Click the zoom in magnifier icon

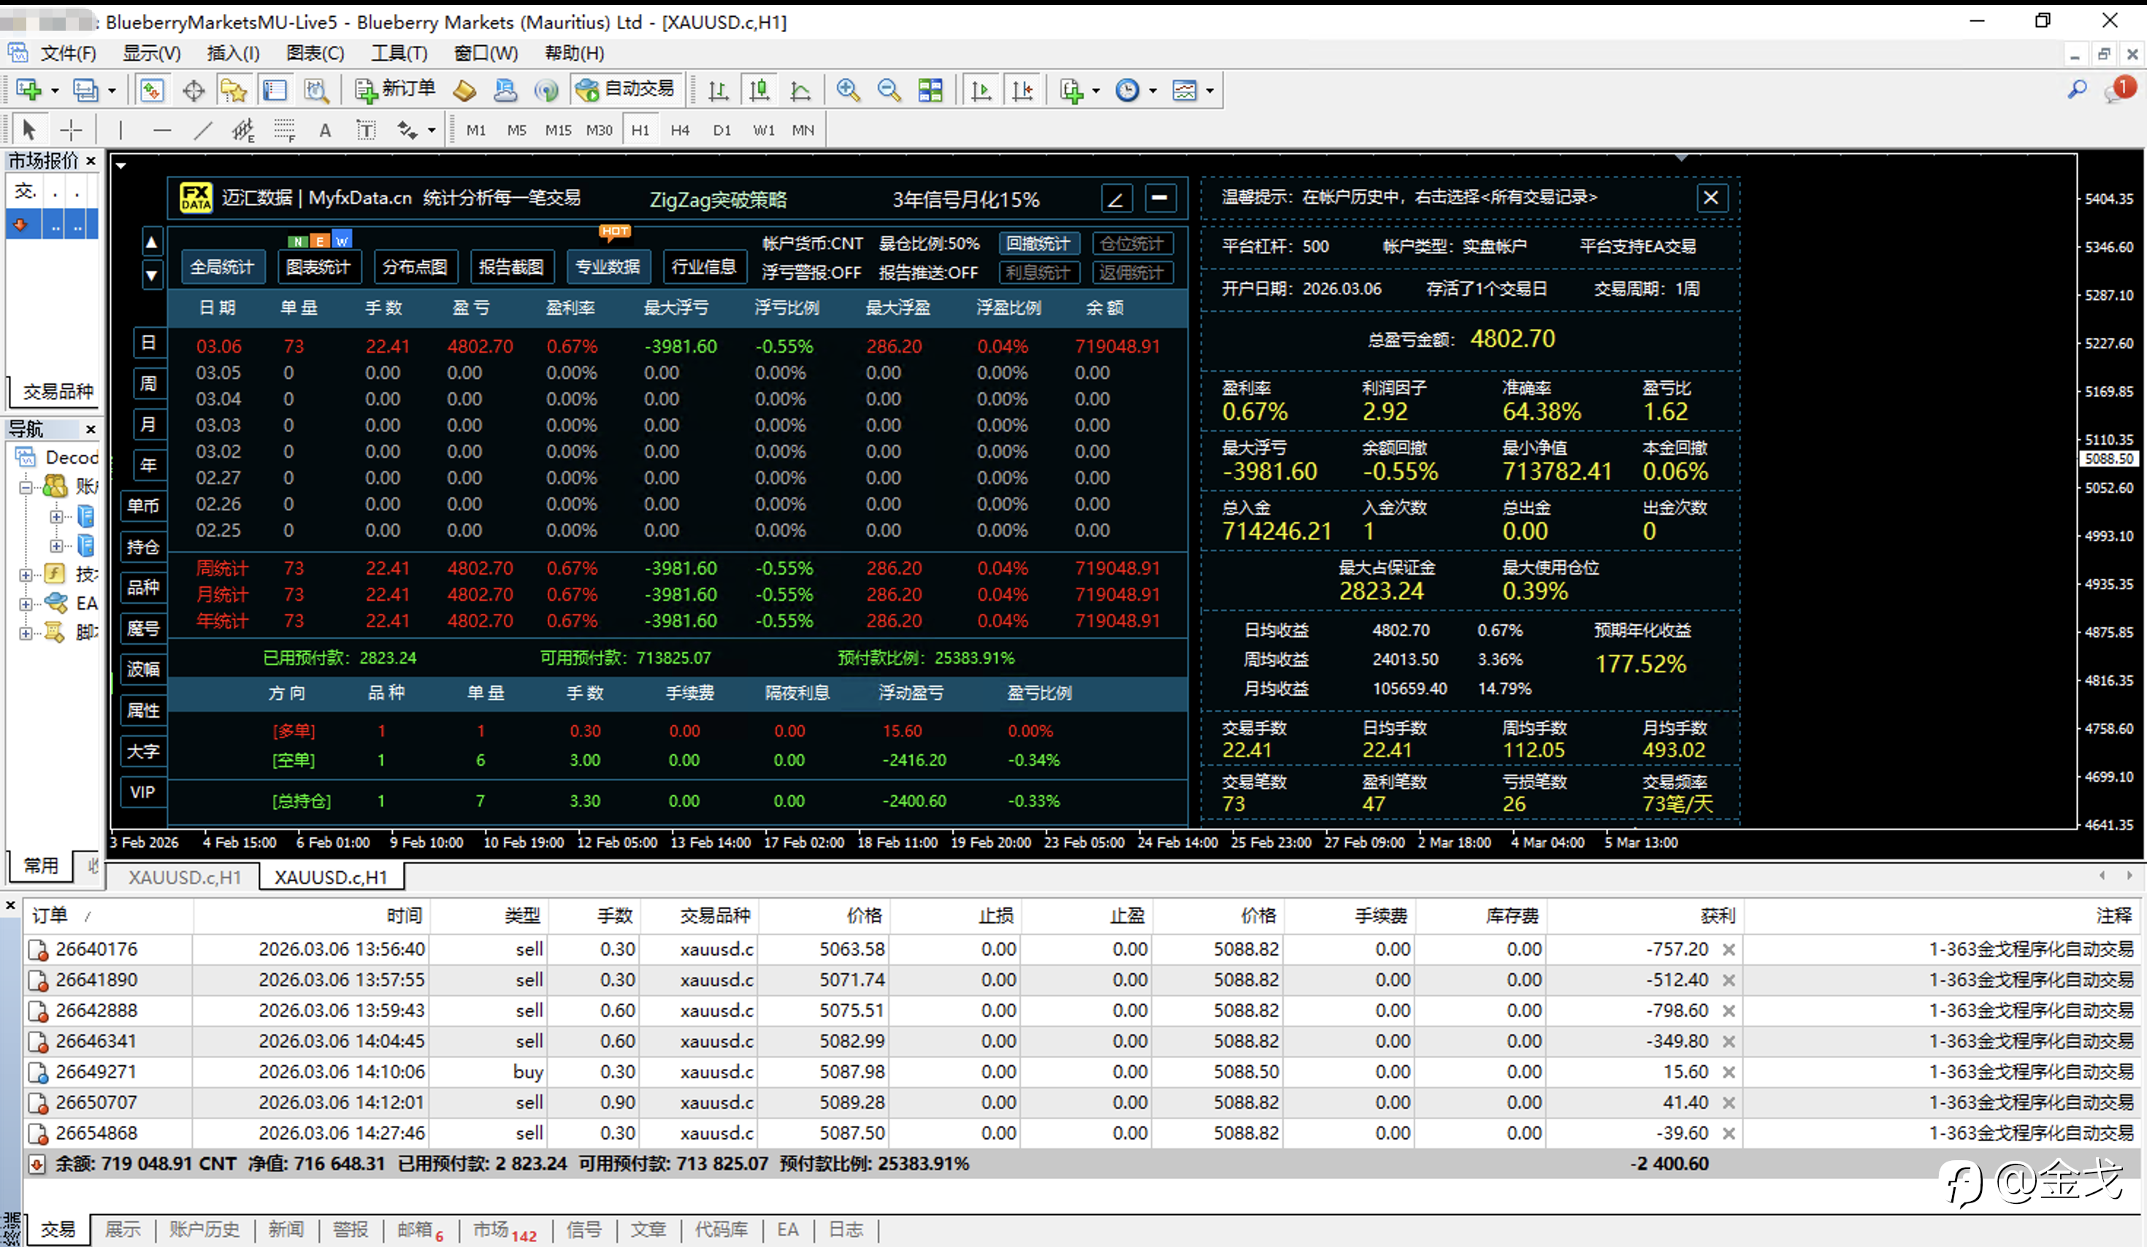tap(848, 89)
